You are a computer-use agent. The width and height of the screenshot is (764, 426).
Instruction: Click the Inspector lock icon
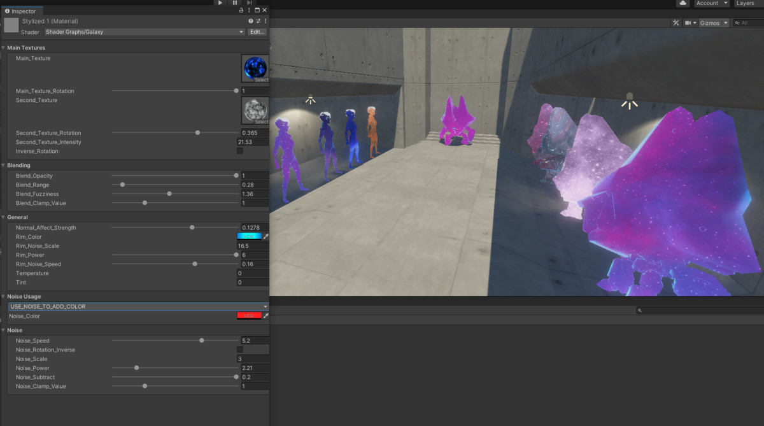coord(241,11)
